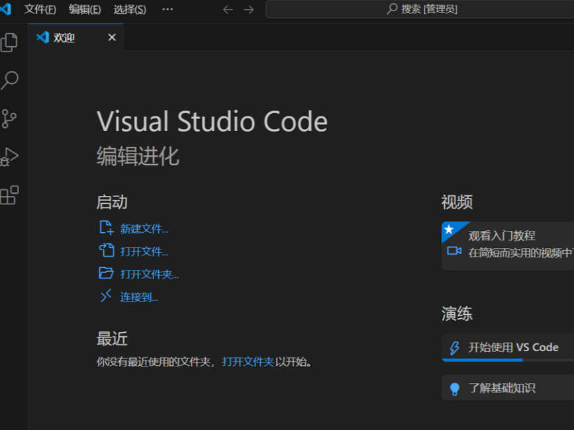574x430 pixels.
Task: Select the 欢迎 tab
Action: click(x=75, y=37)
